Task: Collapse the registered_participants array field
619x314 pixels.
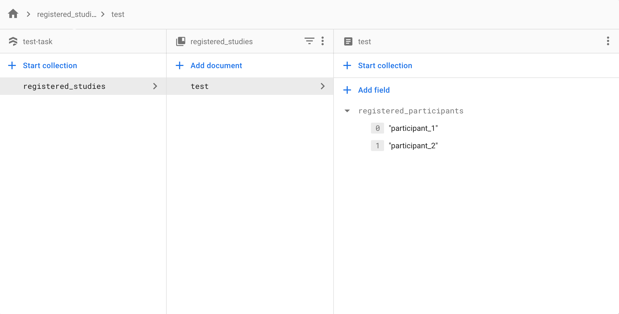Action: 347,111
